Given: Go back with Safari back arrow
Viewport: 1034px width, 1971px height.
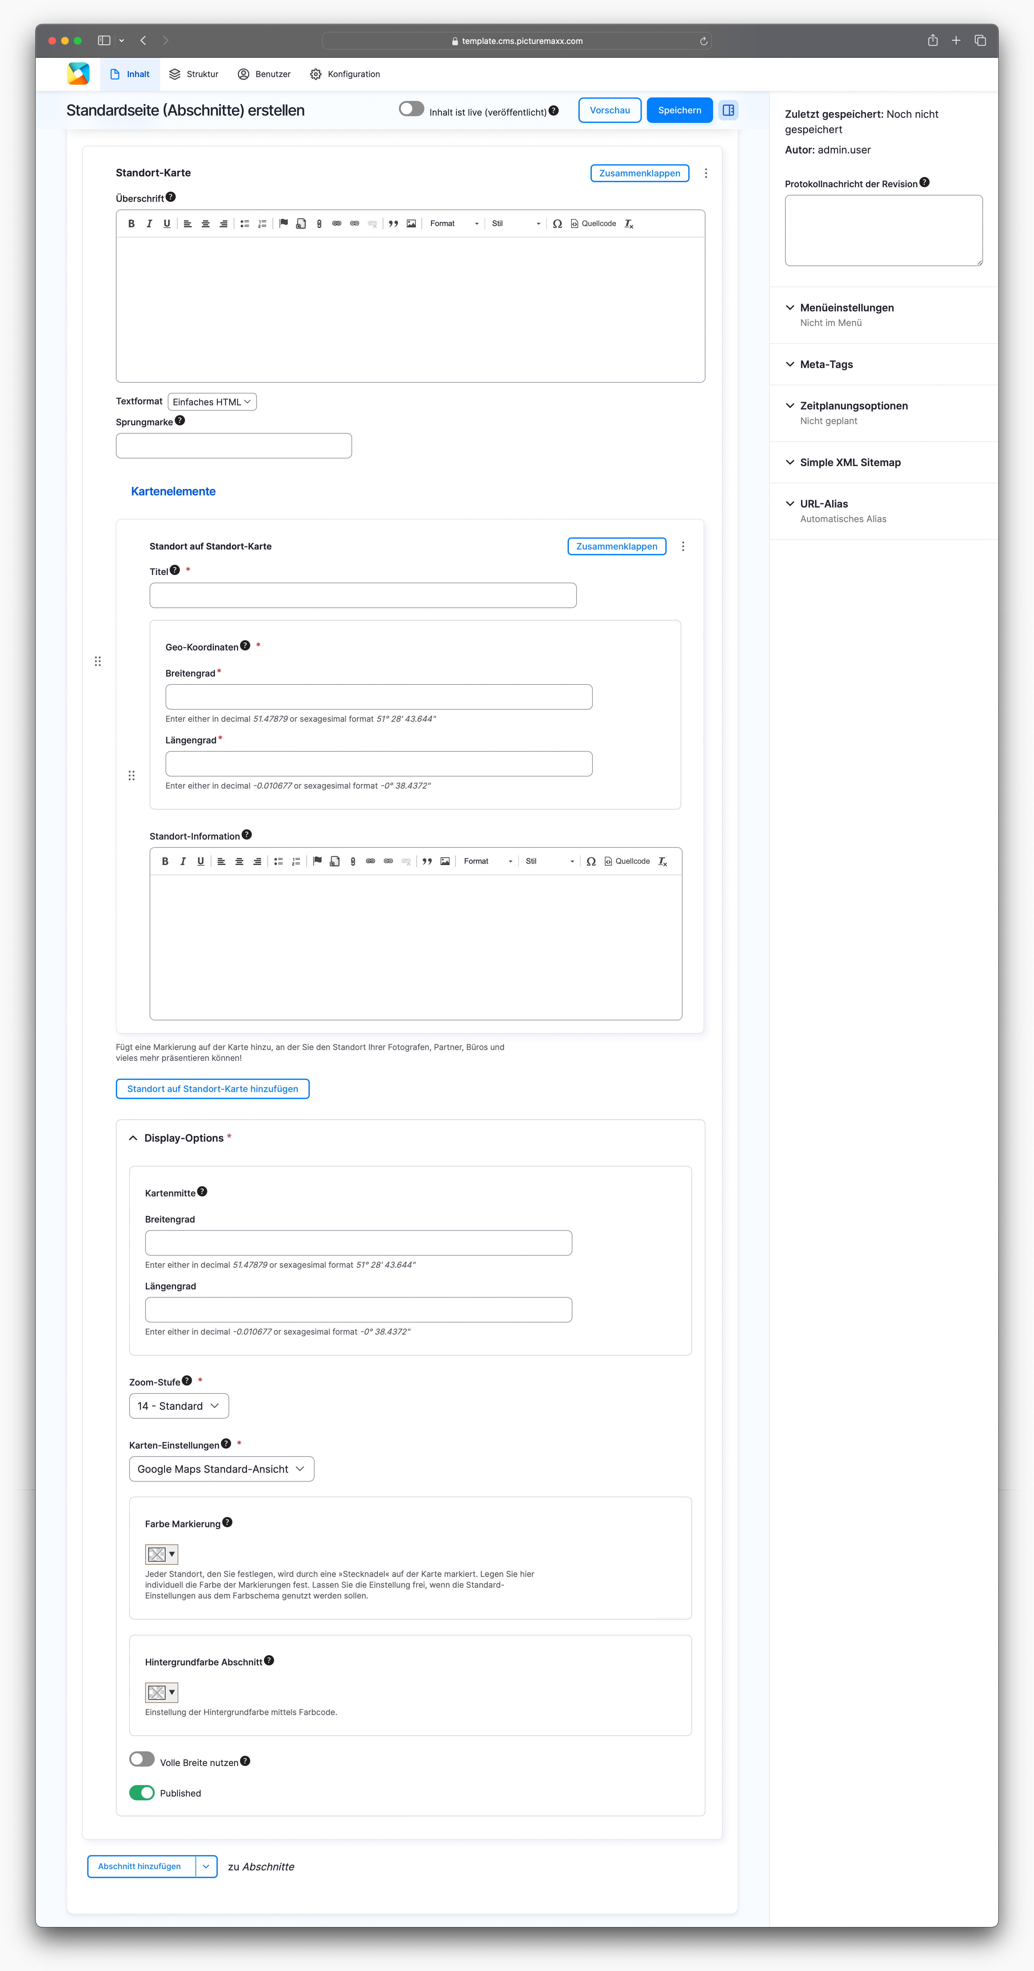Looking at the screenshot, I should click(x=143, y=40).
